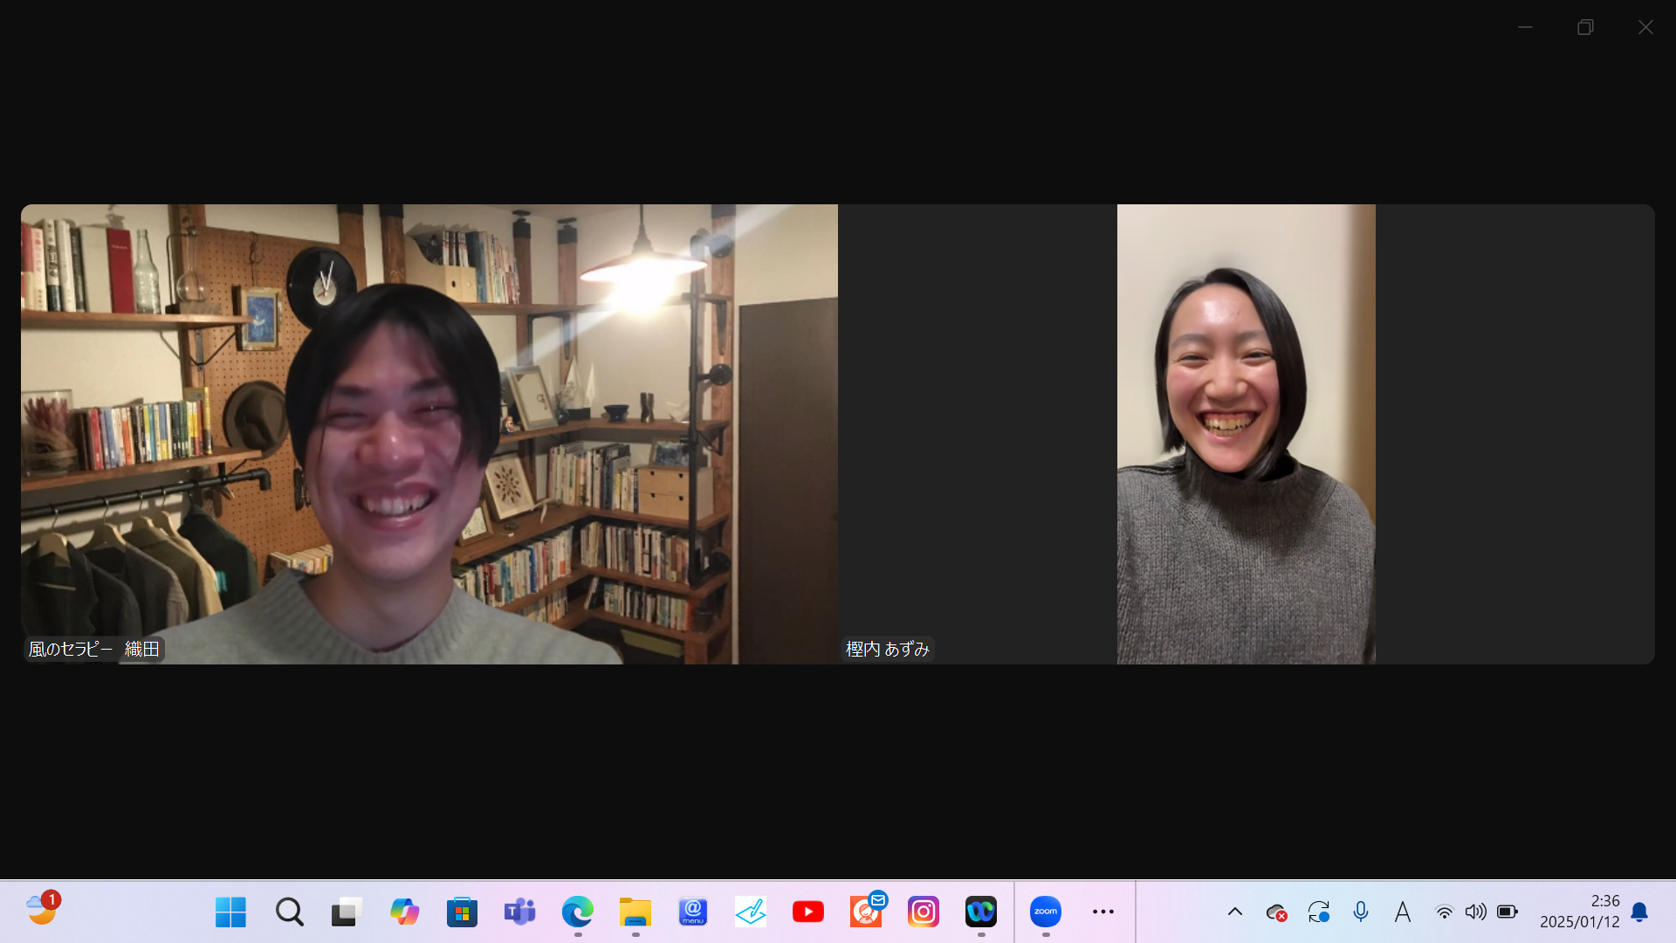Viewport: 1676px width, 943px height.
Task: Launch Copilot from taskbar
Action: (404, 912)
